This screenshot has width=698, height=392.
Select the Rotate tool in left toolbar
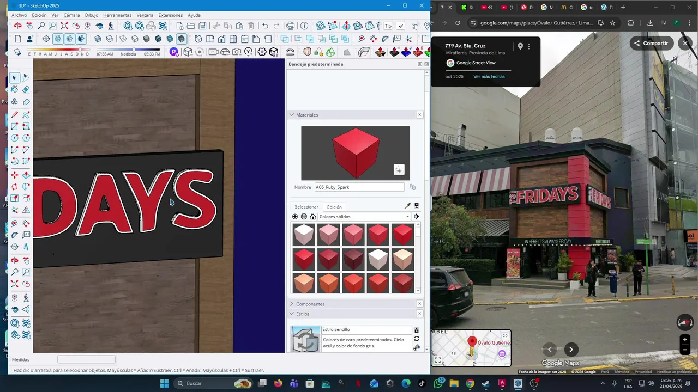pos(15,187)
